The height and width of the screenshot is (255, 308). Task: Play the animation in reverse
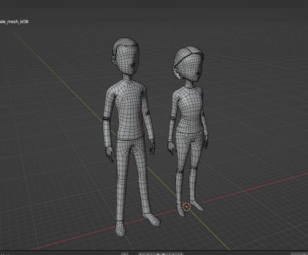pos(157,254)
